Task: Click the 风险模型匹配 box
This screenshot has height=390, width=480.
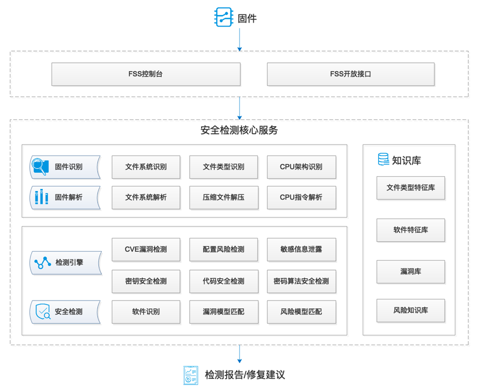Action: (x=301, y=312)
